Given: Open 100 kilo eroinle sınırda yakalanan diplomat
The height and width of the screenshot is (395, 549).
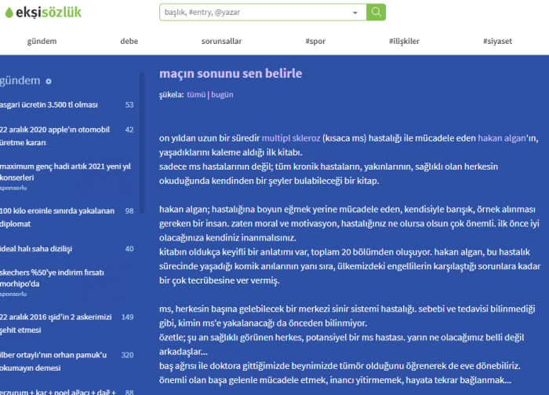Looking at the screenshot, I should click(x=56, y=216).
